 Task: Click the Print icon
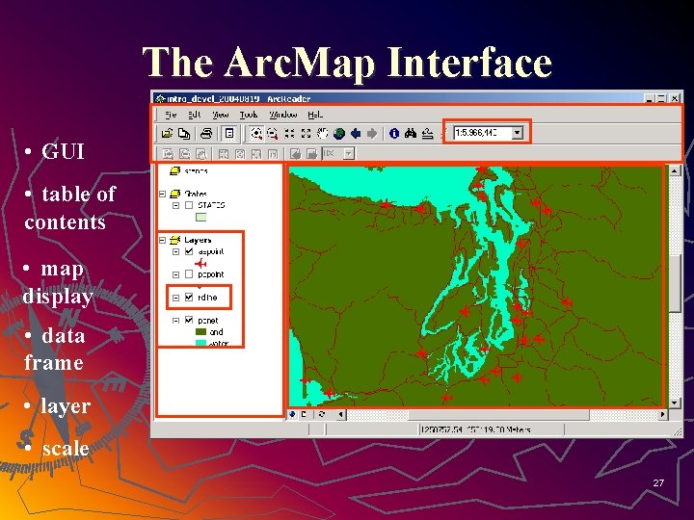pyautogui.click(x=206, y=133)
